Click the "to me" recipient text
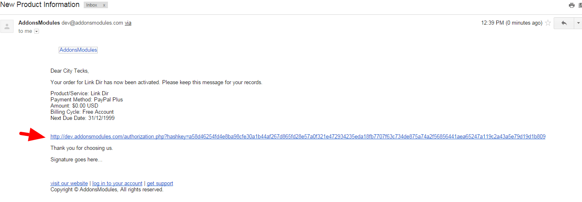 pyautogui.click(x=25, y=31)
